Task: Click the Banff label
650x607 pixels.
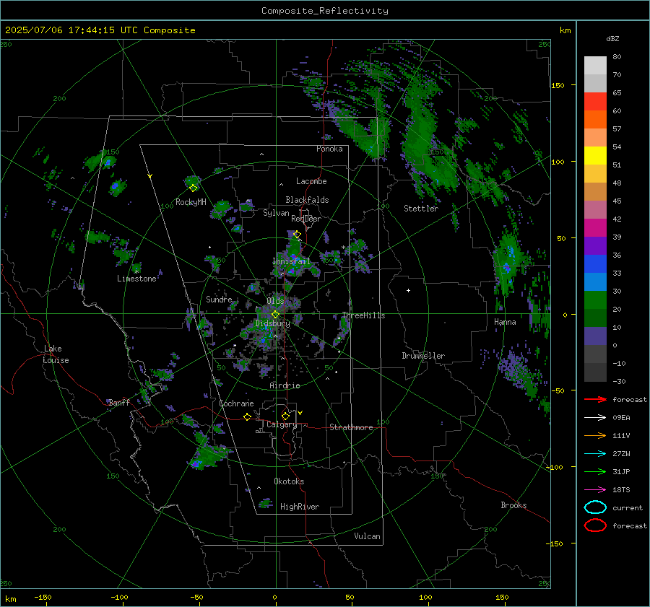Action: (x=119, y=403)
